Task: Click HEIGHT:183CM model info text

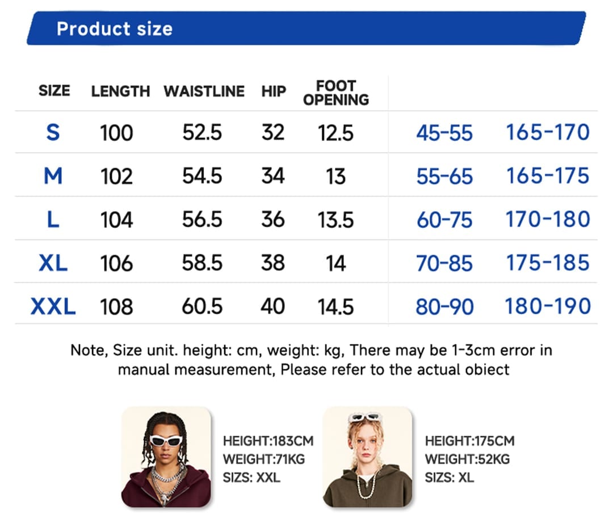Action: point(268,441)
